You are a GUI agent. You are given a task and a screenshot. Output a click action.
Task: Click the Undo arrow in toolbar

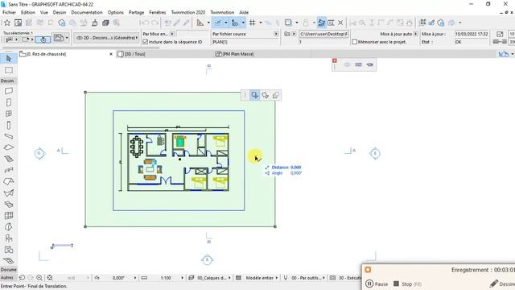coord(145,23)
